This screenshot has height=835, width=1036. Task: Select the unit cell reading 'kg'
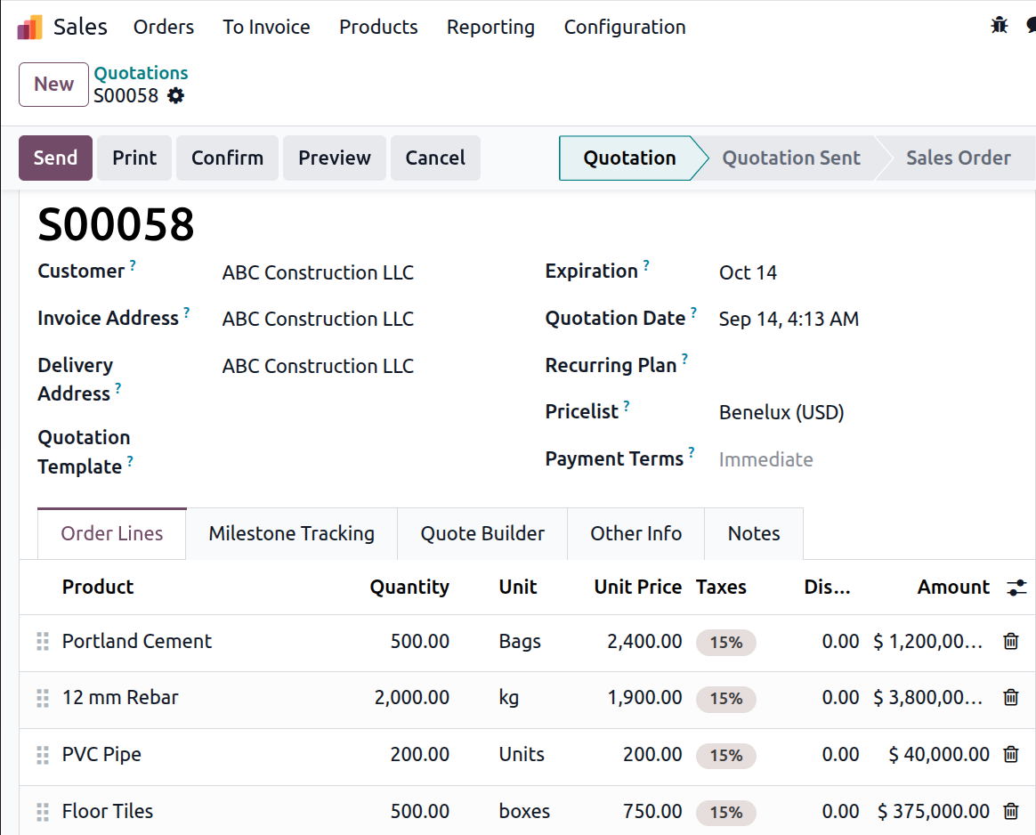509,698
